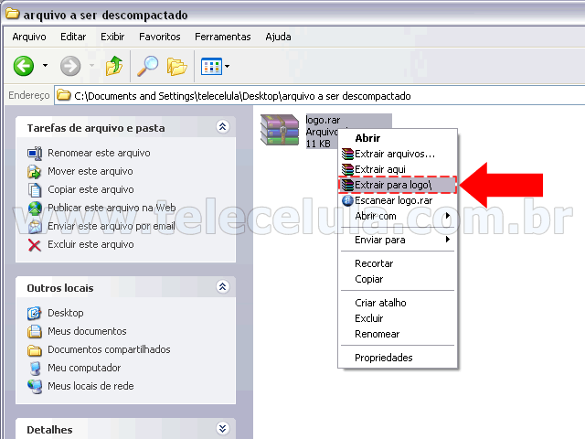The image size is (585, 439).
Task: Open the Exibir menu
Action: 112,37
